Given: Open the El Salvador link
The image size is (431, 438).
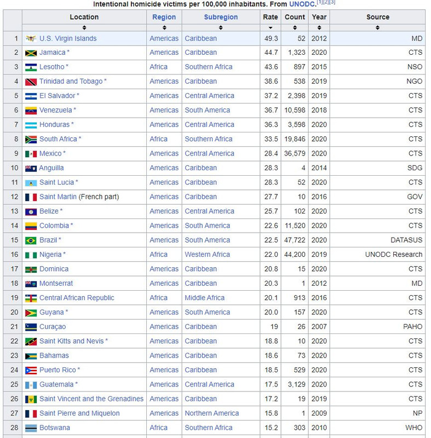Looking at the screenshot, I should [x=58, y=96].
